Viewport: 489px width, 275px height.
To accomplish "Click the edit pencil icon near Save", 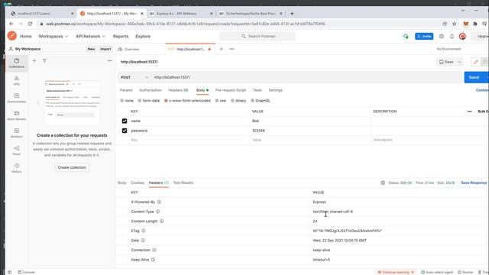I will 475,62.
